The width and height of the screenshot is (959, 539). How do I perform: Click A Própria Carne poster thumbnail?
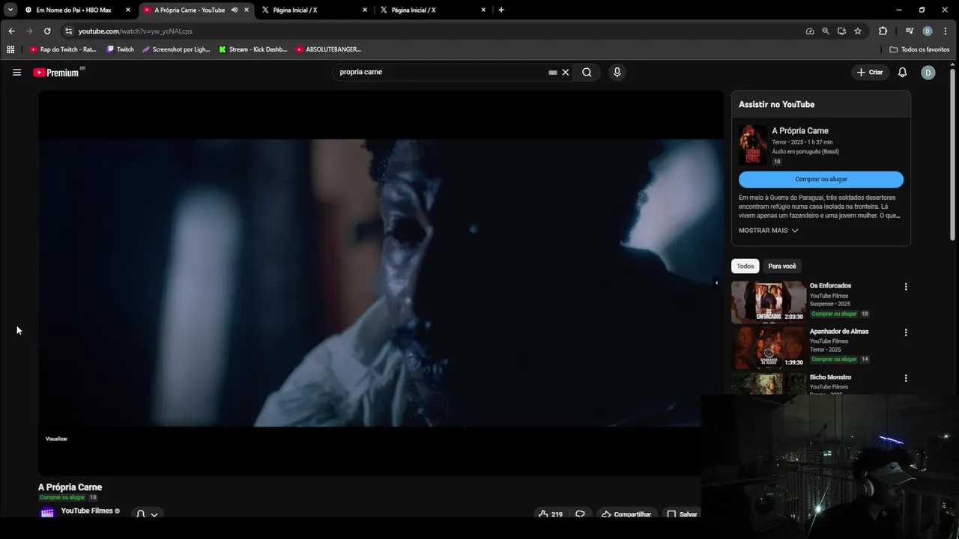[x=753, y=145]
